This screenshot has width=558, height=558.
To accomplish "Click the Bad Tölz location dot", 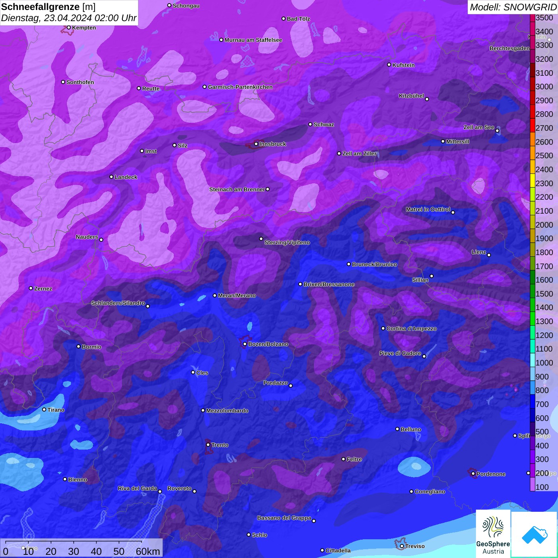I will [x=284, y=19].
